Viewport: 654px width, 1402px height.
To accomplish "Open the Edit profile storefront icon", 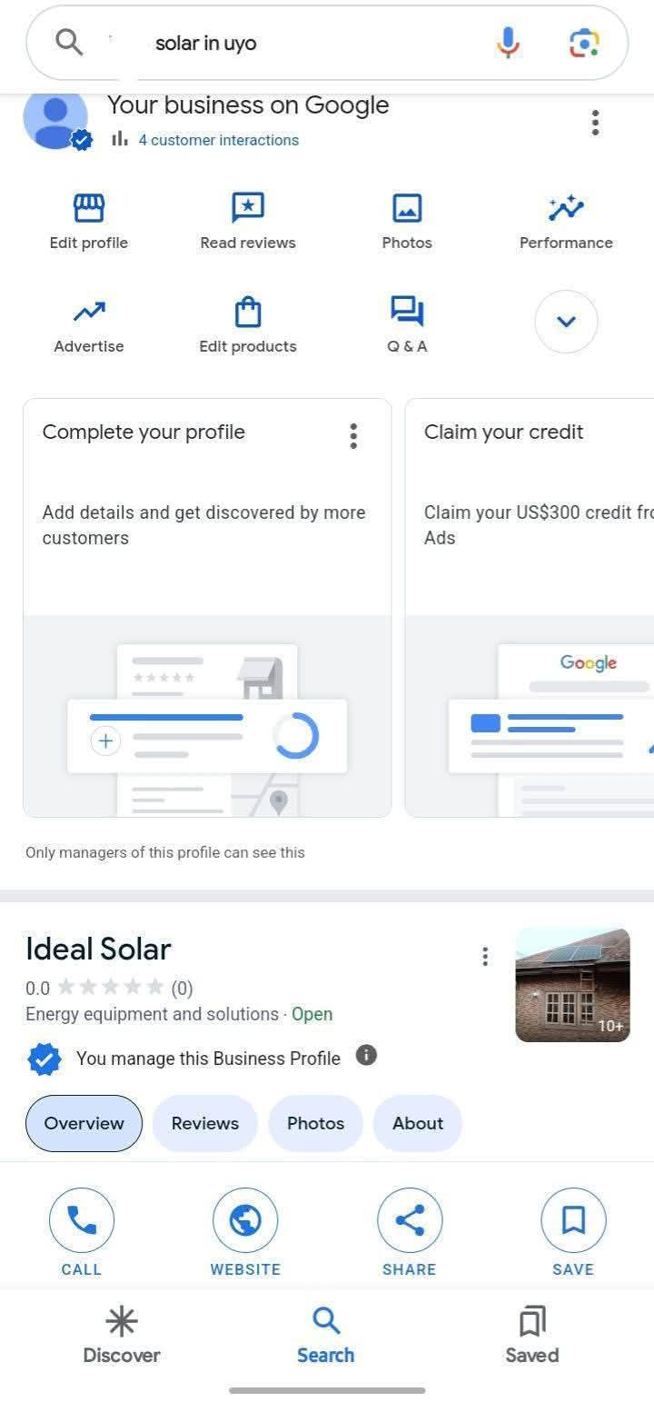I will 88,209.
